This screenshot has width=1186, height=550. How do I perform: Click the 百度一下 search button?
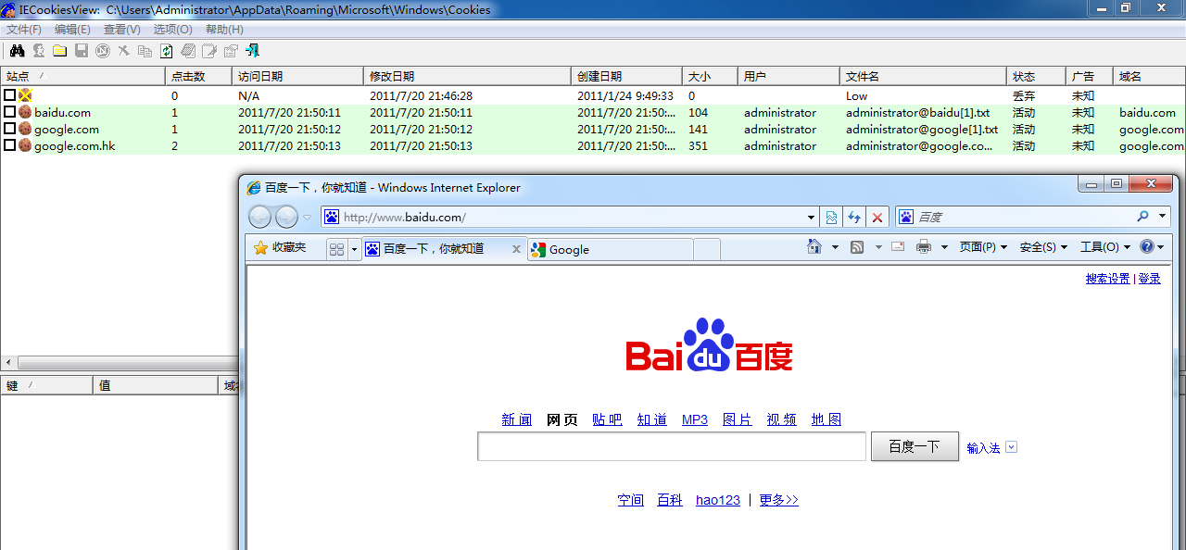[x=914, y=446]
